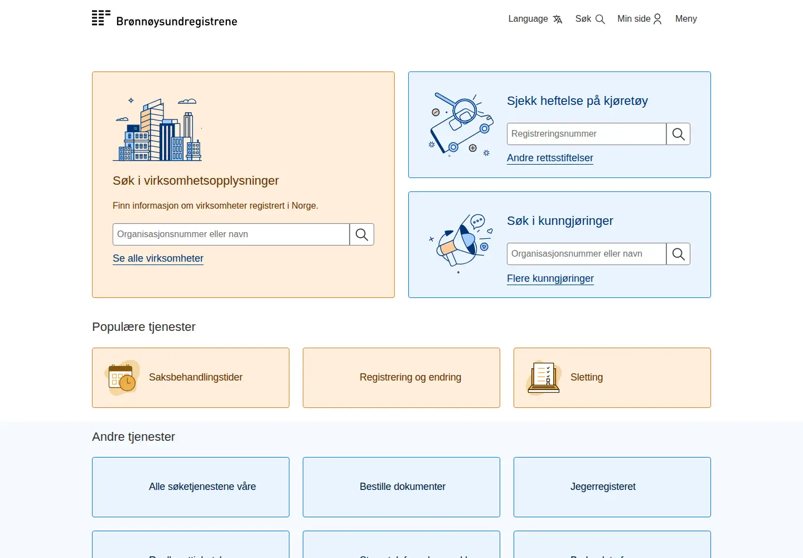Click the Andre tjenester heading
The height and width of the screenshot is (558, 803).
[133, 437]
